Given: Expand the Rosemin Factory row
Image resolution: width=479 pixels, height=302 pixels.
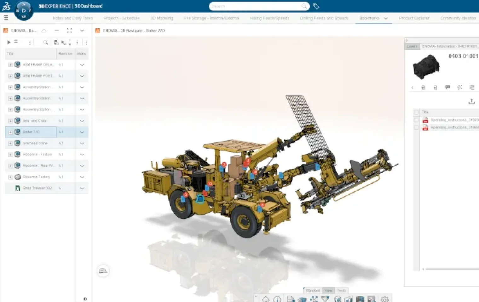Looking at the screenshot, I should pos(10,177).
